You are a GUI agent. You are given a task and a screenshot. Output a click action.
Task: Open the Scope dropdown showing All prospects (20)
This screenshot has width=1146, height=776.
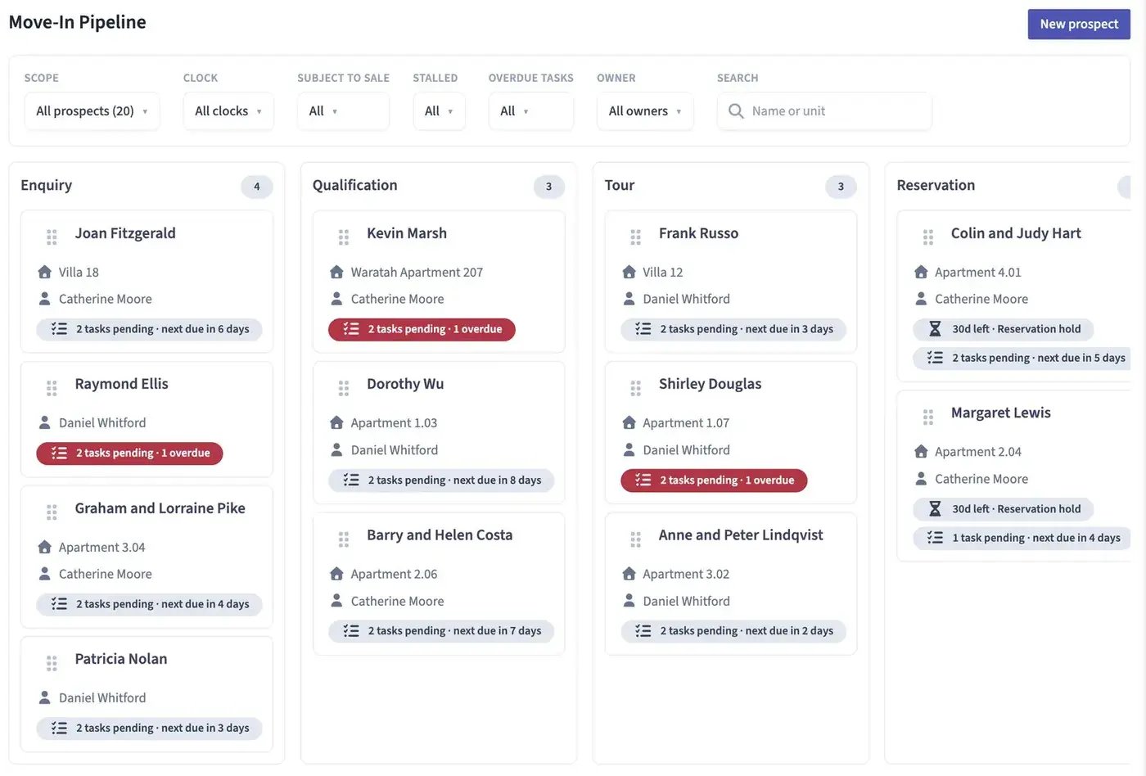[x=92, y=111]
